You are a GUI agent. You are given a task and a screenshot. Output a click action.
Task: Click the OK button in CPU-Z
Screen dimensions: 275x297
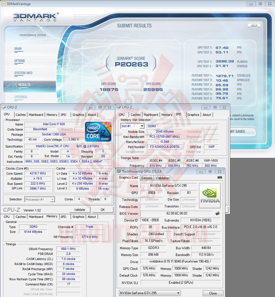point(103,210)
